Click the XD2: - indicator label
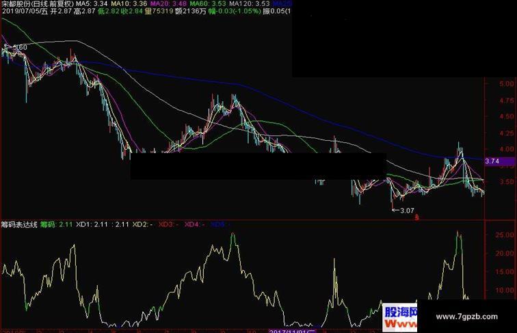Viewport: 517px width, 333px height. [142, 224]
